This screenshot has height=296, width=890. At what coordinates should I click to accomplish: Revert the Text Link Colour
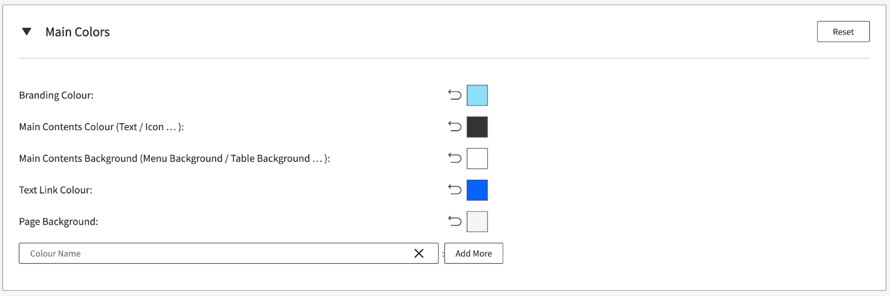pyautogui.click(x=455, y=190)
